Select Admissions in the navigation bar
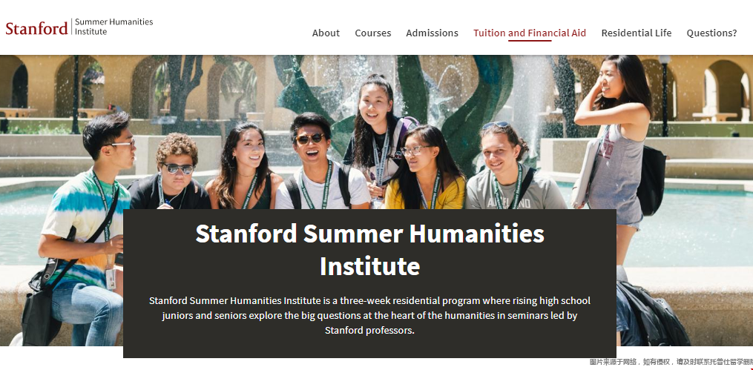Image resolution: width=753 pixels, height=370 pixels. click(432, 33)
